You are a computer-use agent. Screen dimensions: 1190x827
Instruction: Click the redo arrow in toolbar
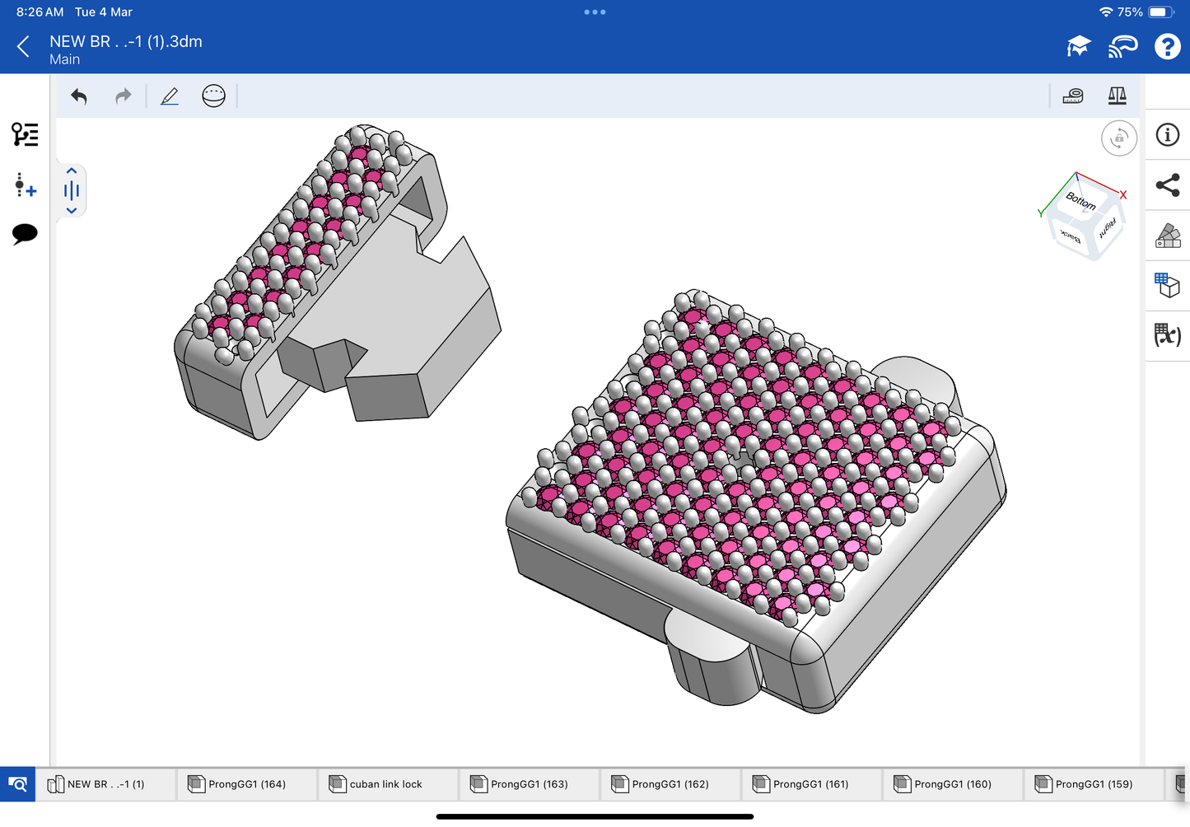click(123, 96)
